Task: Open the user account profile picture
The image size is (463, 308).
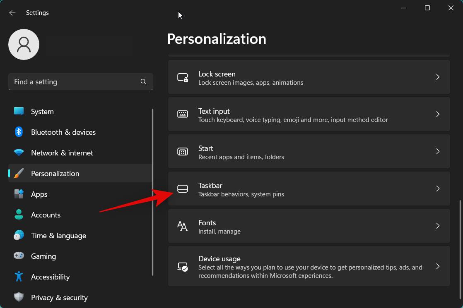Action: 24,44
